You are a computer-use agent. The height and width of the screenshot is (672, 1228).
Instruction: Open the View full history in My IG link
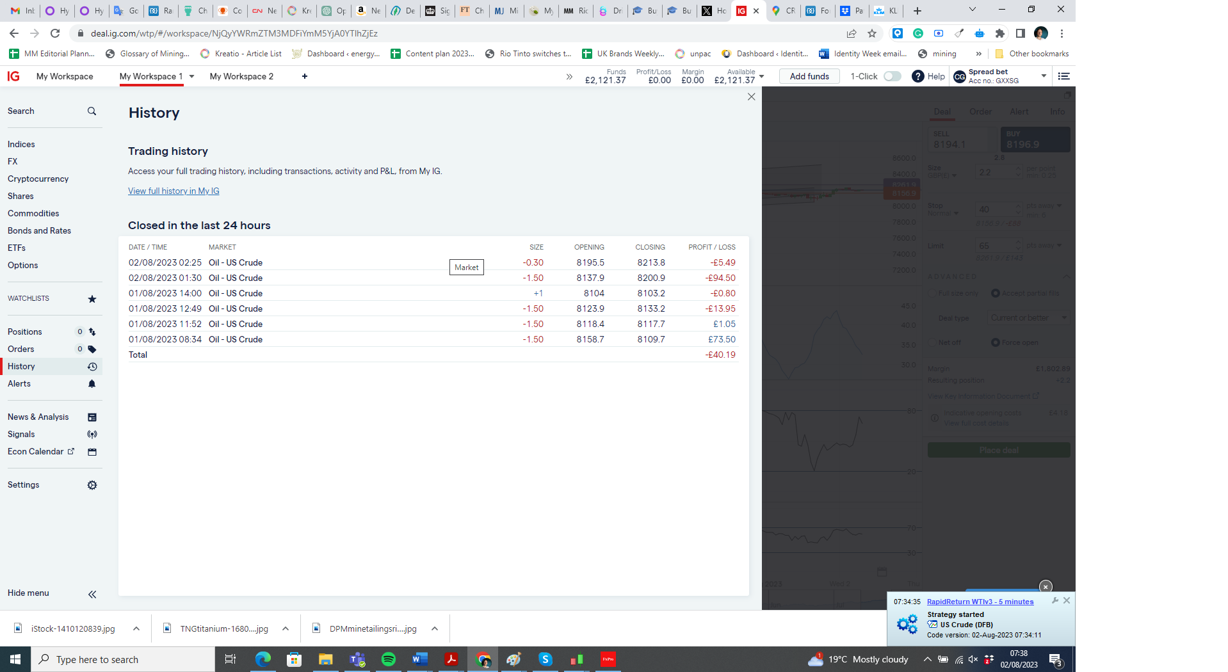(x=174, y=191)
